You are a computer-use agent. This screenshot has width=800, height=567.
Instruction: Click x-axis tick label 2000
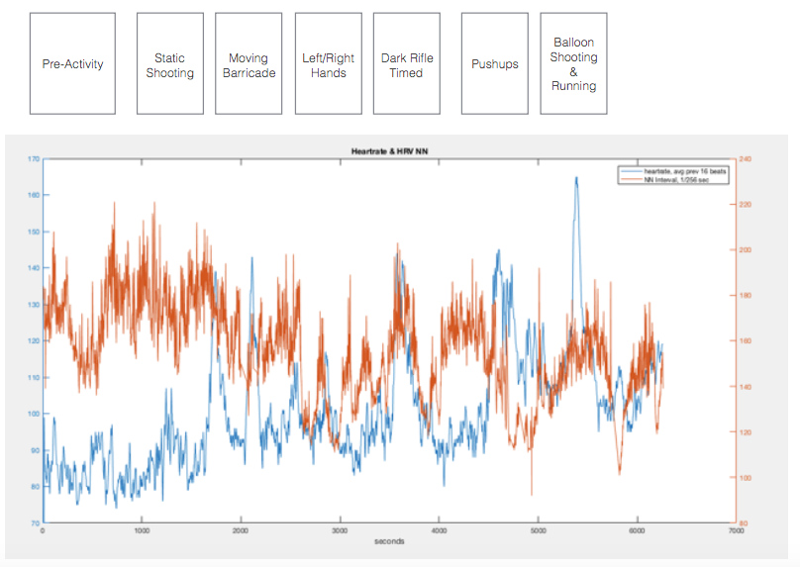pyautogui.click(x=241, y=530)
